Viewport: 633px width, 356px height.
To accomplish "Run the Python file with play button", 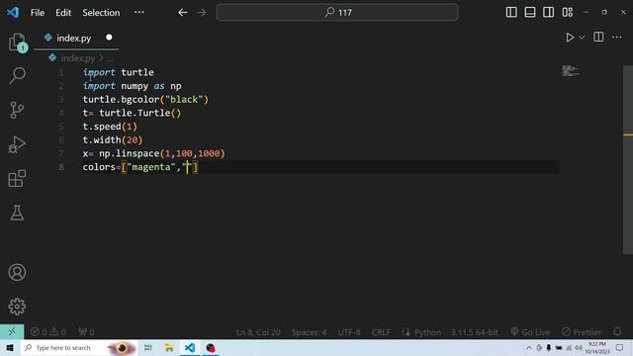I will tap(570, 38).
